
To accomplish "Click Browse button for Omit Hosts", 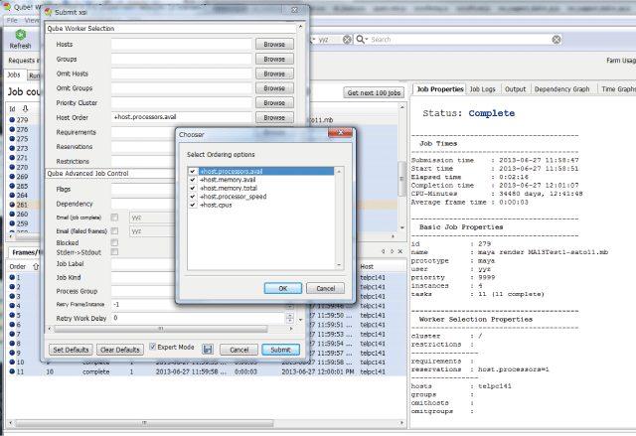I will tap(274, 73).
